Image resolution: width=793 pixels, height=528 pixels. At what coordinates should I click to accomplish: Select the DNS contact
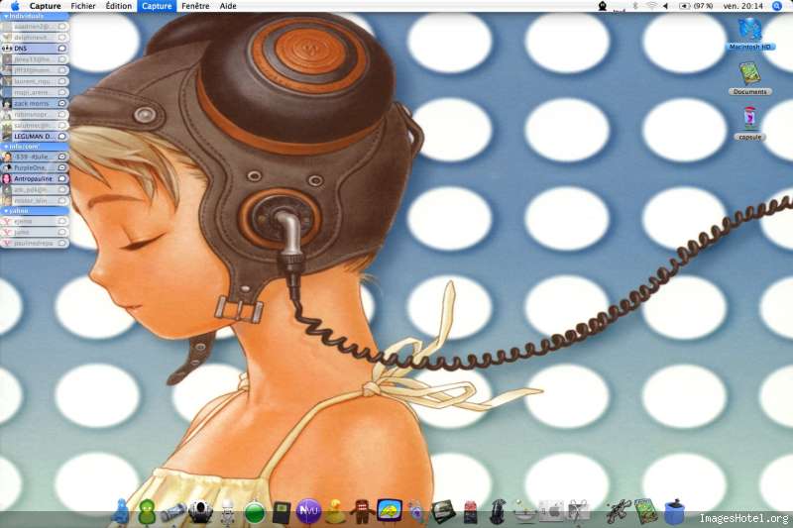[35, 49]
